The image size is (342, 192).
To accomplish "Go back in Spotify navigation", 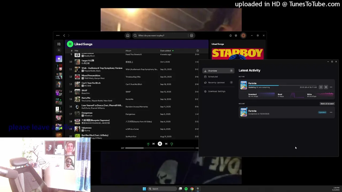I will click(x=64, y=35).
